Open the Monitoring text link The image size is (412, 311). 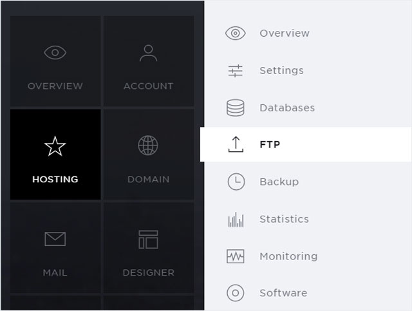[288, 256]
